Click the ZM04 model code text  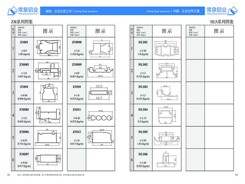24,87
